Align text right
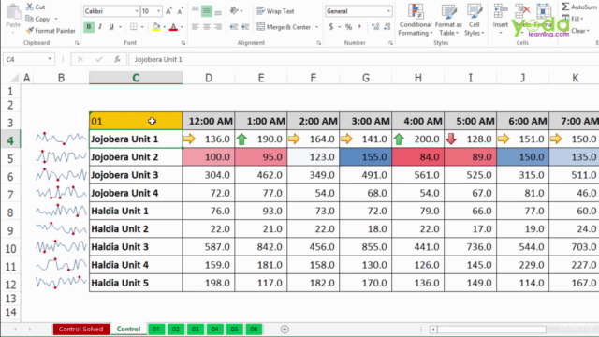The height and width of the screenshot is (337, 599). pyautogui.click(x=218, y=27)
